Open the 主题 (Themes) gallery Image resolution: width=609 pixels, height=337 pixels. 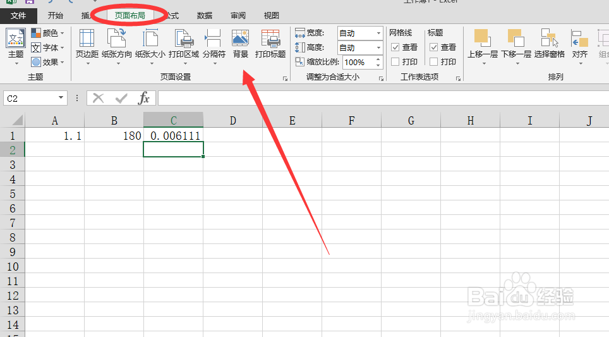pyautogui.click(x=16, y=46)
